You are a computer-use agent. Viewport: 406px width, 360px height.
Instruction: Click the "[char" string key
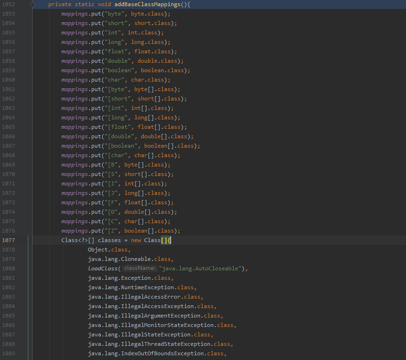pyautogui.click(x=116, y=155)
